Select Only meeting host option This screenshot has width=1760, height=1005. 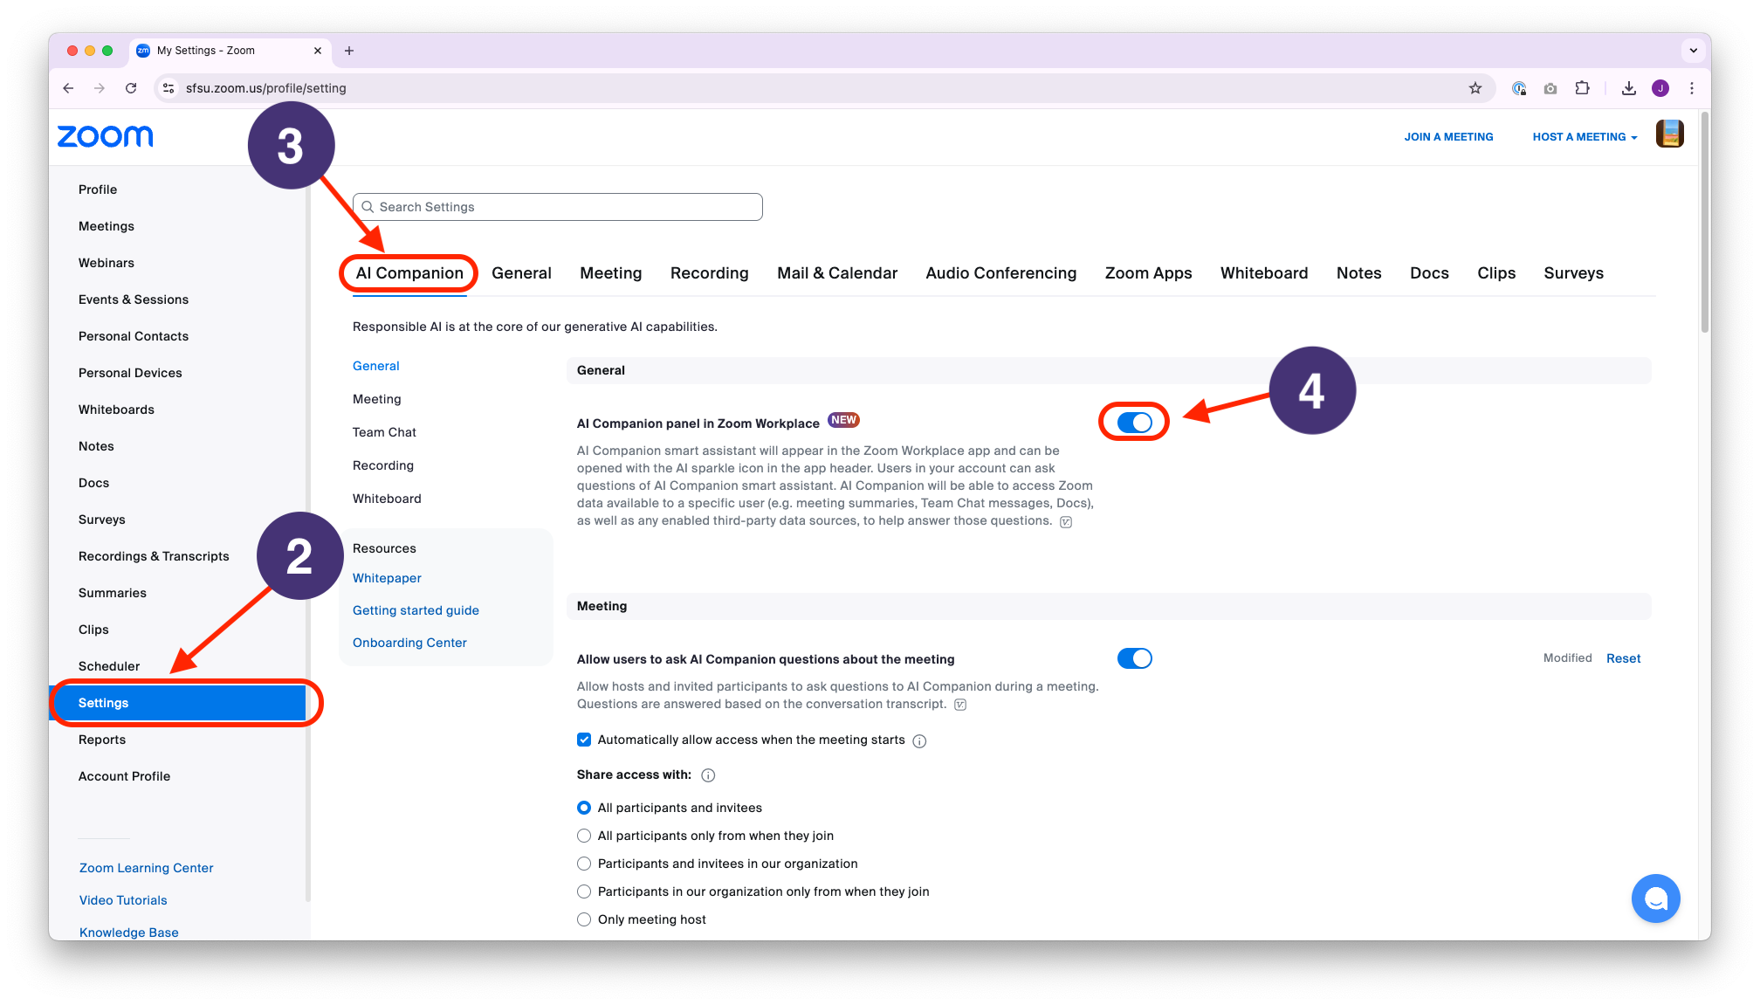584,919
